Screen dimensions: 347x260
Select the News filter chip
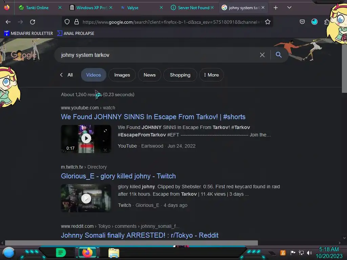point(149,75)
